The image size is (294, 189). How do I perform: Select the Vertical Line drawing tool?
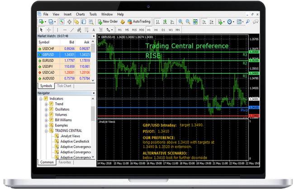pyautogui.click(x=57, y=30)
